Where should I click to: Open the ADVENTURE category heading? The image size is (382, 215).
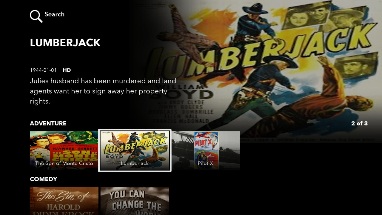pos(48,123)
